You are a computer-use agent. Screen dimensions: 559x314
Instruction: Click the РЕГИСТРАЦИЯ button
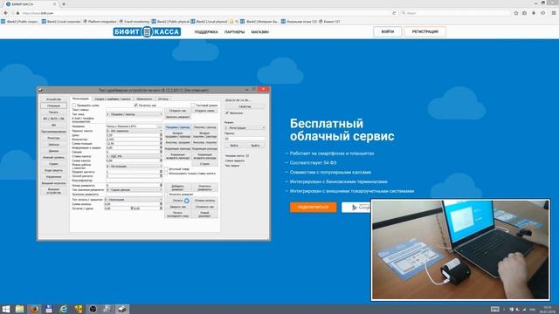(x=425, y=31)
